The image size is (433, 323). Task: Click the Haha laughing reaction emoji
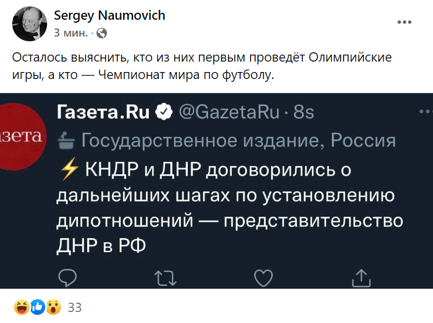tap(22, 307)
